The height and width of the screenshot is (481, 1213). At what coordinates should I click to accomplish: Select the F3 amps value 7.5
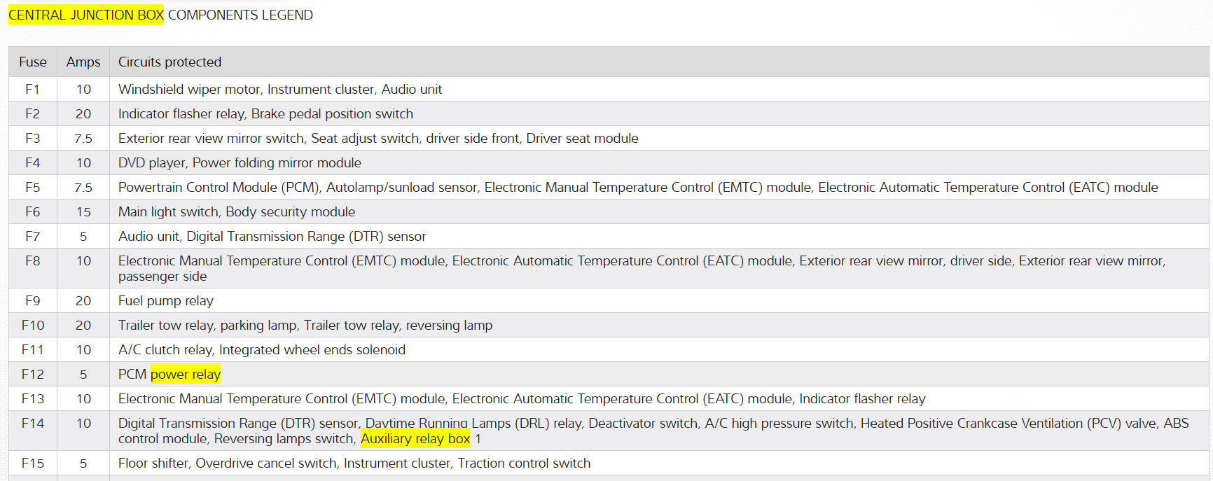tap(83, 138)
